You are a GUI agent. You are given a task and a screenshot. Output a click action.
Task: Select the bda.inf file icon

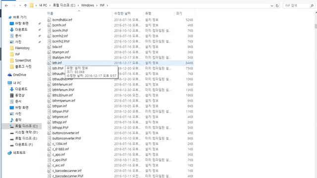pos(49,46)
